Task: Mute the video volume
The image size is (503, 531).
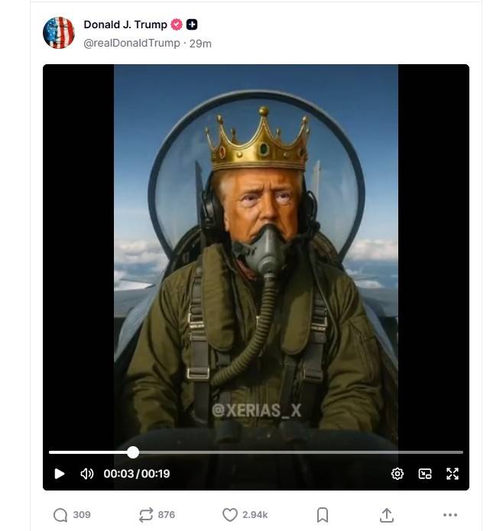Action: pos(87,474)
